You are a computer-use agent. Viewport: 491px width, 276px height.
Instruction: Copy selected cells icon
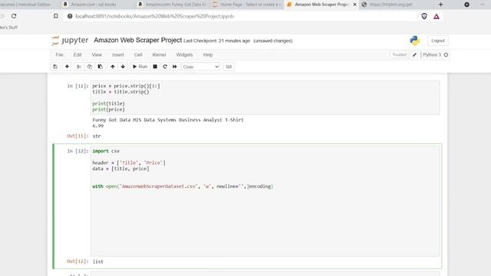click(x=90, y=67)
